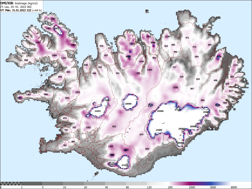The height and width of the screenshot is (189, 252).
Task: Click the value '1163'
Action: 28,94
